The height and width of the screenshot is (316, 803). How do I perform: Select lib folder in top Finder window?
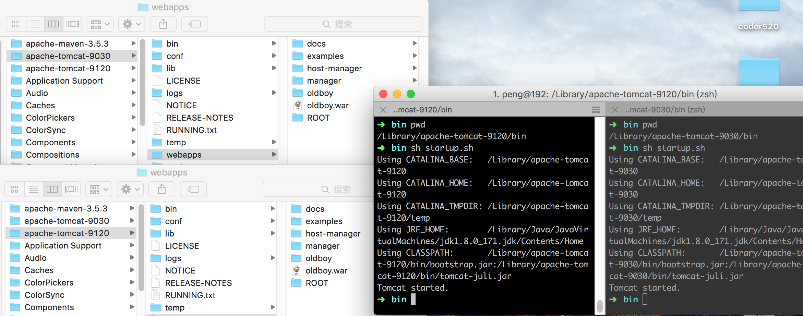[x=213, y=68]
